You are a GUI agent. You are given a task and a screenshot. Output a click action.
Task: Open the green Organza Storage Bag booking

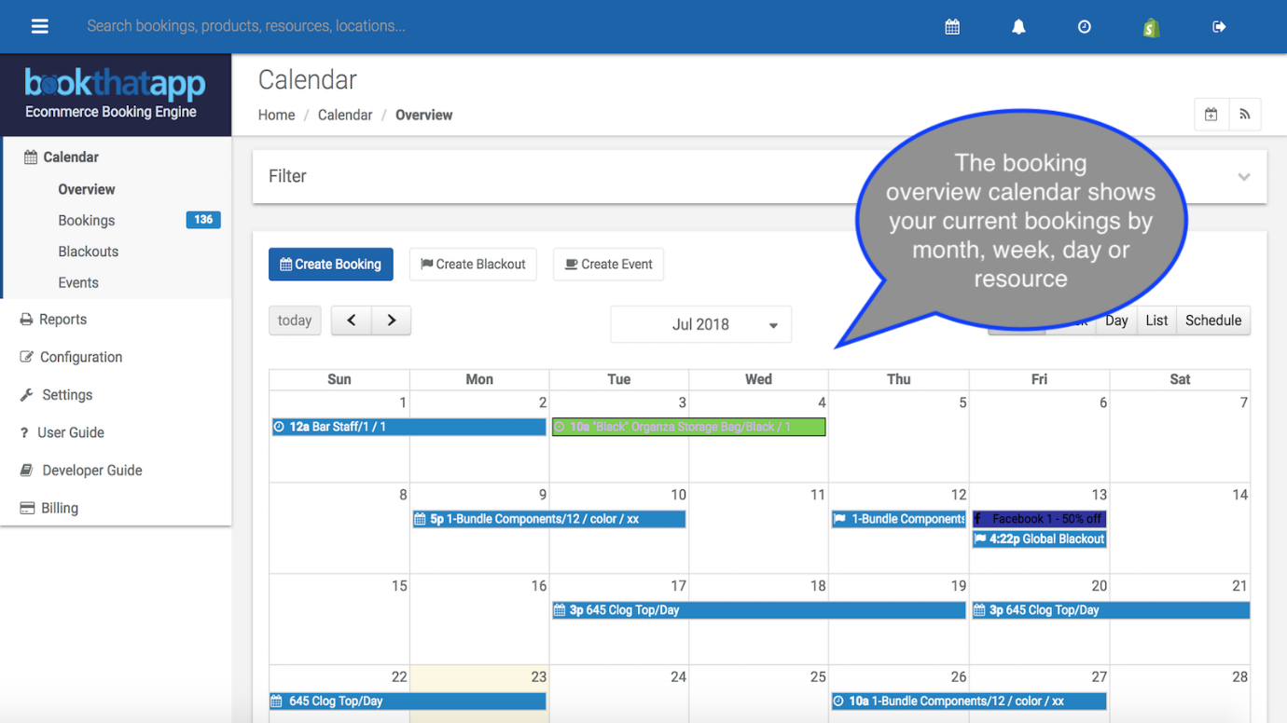coord(688,427)
